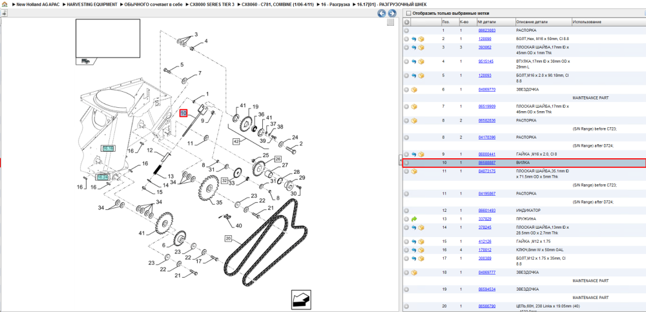Select circle icon for part 86623883

coord(406,30)
